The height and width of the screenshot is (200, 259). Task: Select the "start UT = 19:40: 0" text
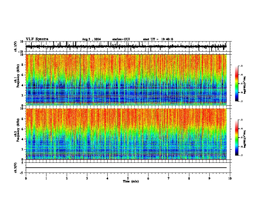point(158,39)
